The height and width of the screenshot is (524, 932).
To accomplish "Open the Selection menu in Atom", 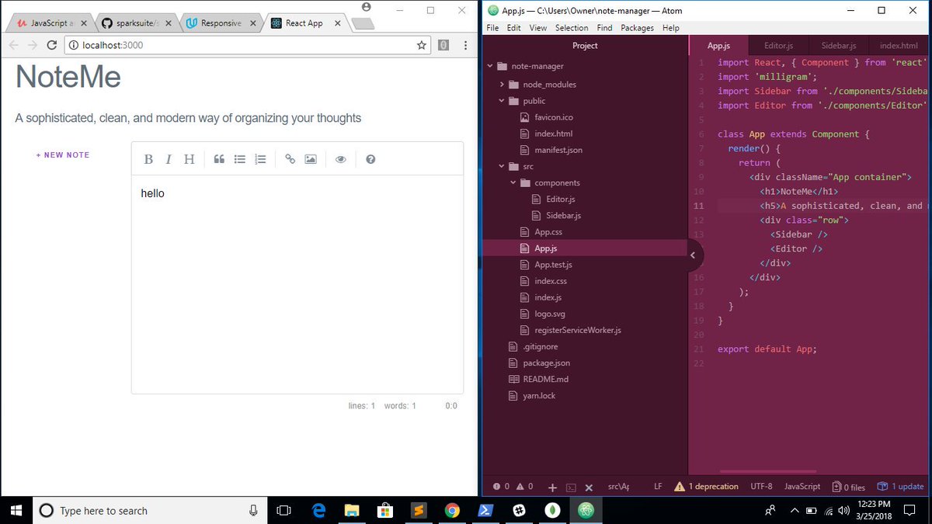I will point(572,28).
